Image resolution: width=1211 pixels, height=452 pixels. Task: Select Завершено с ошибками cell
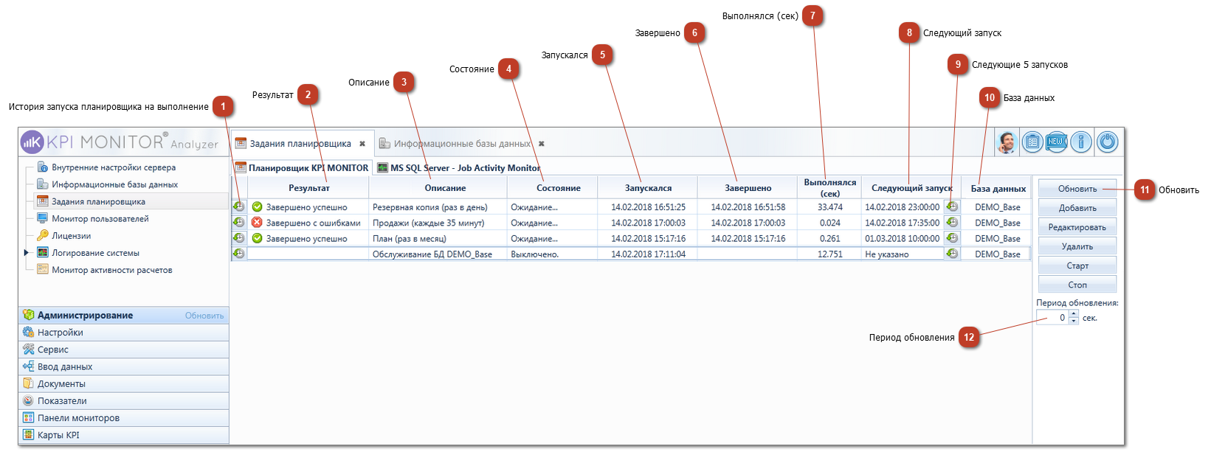click(308, 223)
